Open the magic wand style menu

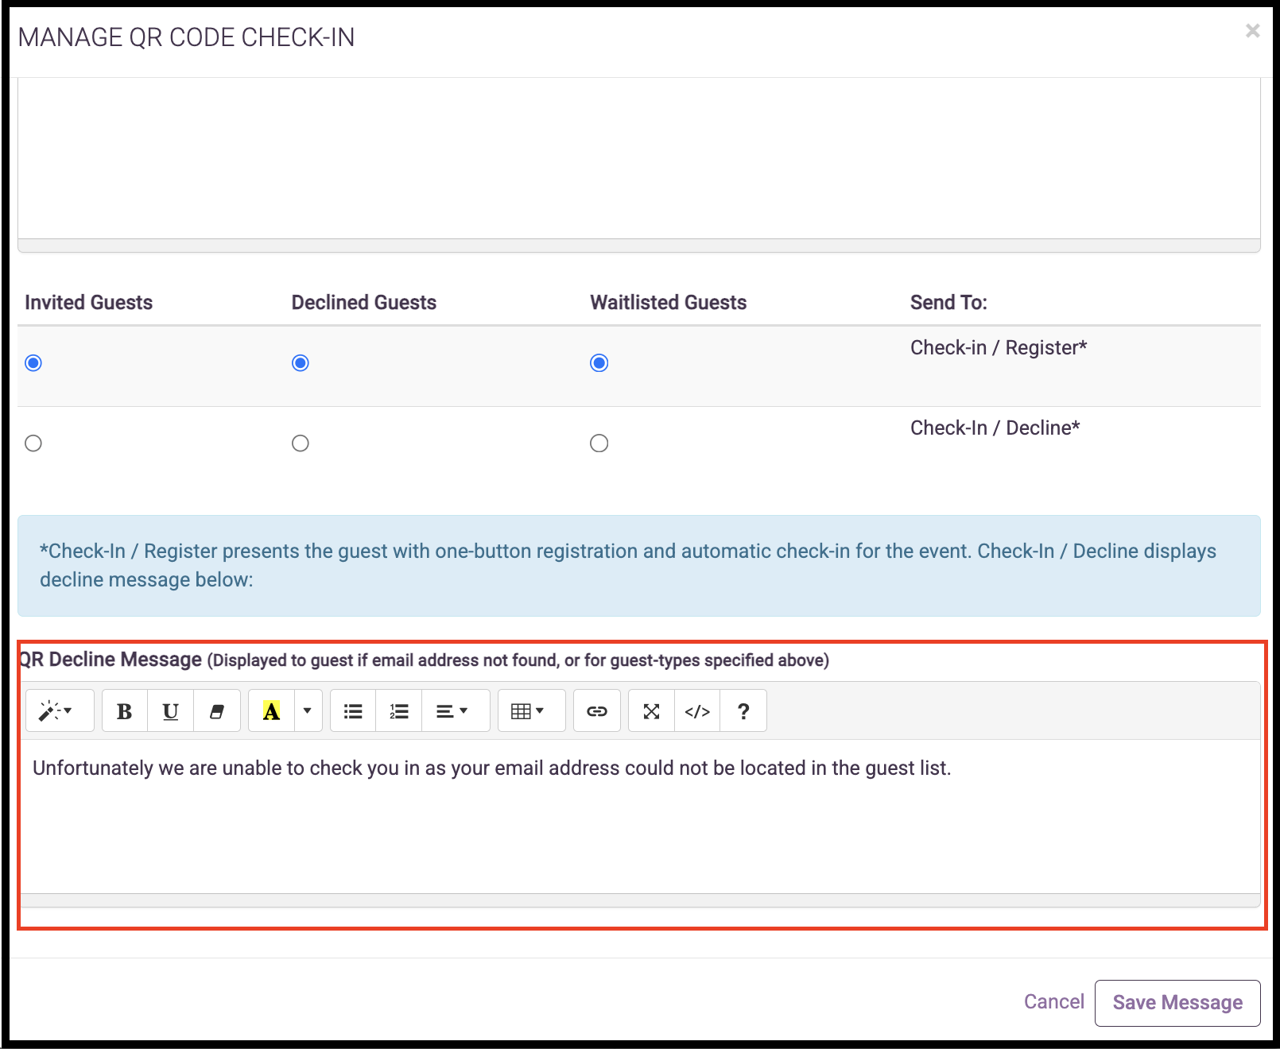click(x=60, y=710)
